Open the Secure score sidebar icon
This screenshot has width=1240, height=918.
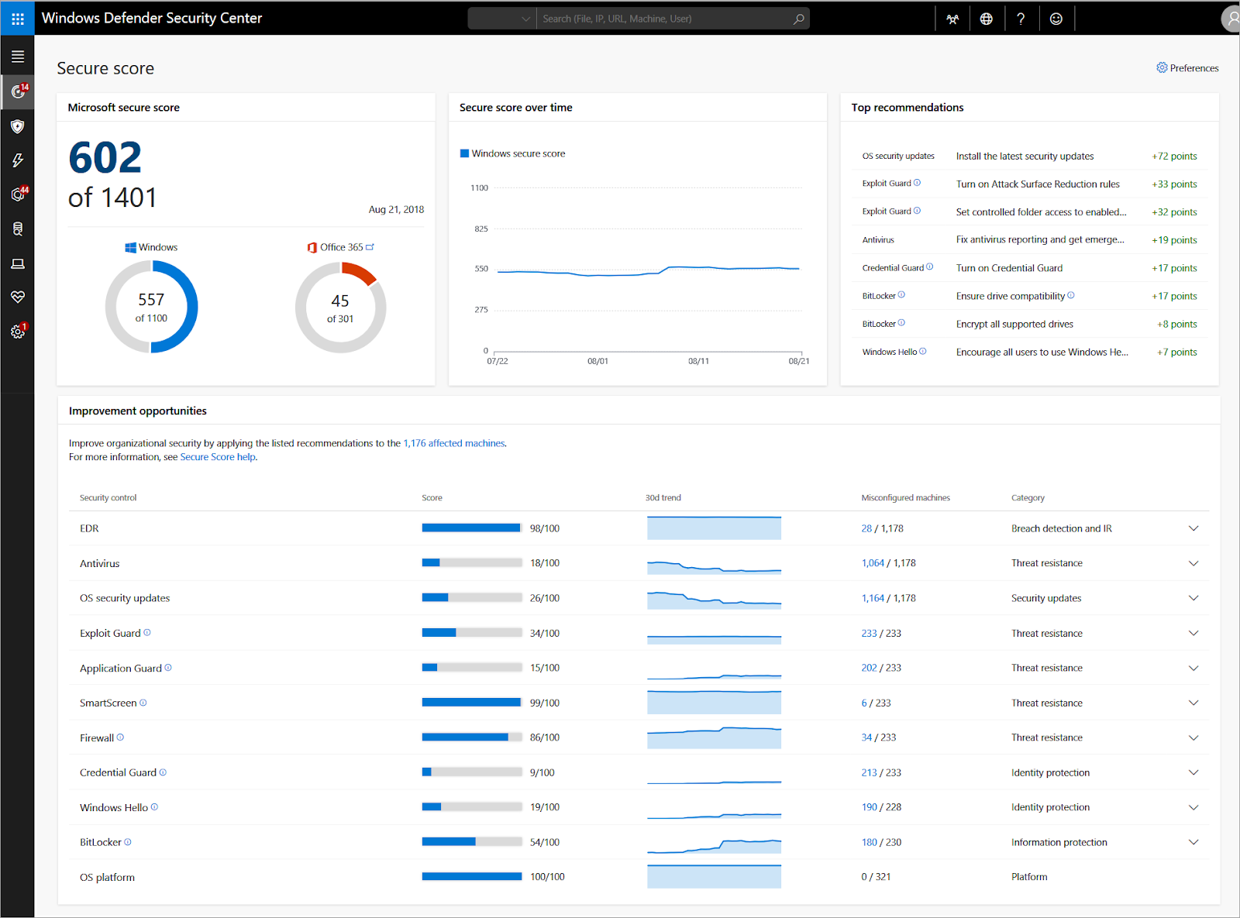tap(17, 91)
